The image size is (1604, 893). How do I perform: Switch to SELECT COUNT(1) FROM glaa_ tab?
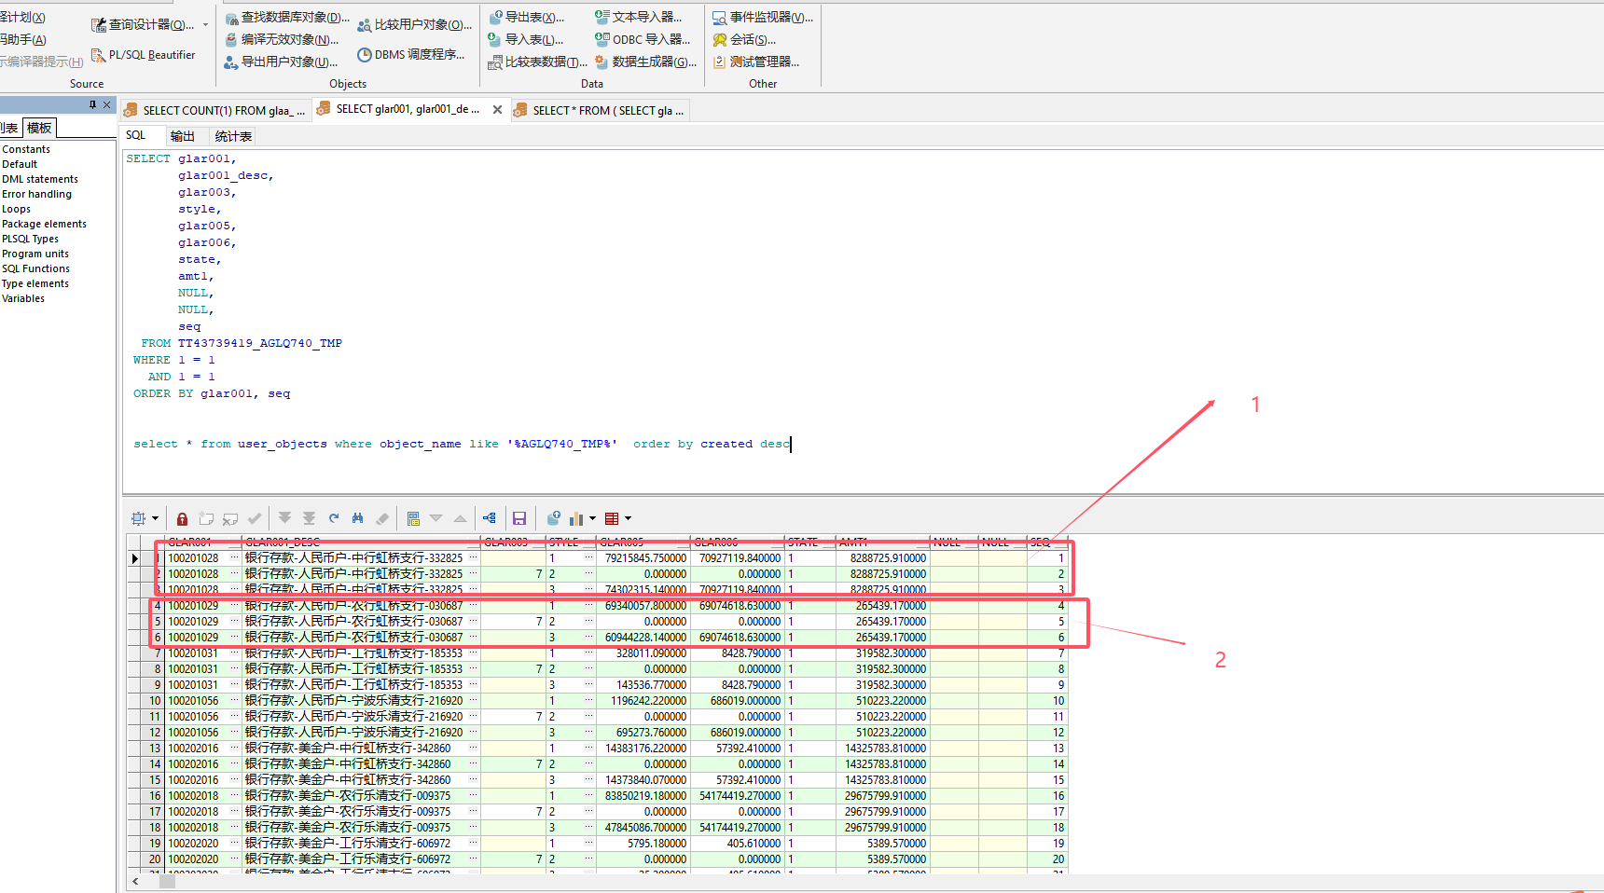tap(214, 110)
